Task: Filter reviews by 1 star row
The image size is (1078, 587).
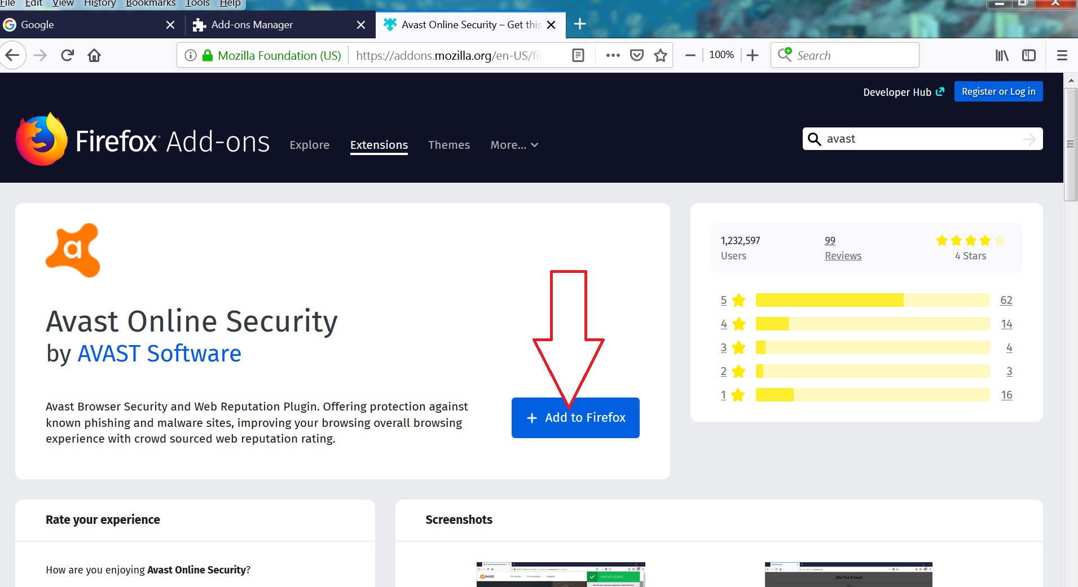Action: (x=866, y=395)
